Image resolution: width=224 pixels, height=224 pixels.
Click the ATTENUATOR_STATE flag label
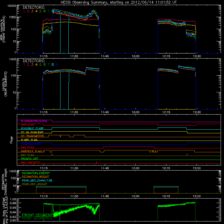pyautogui.click(x=34, y=121)
